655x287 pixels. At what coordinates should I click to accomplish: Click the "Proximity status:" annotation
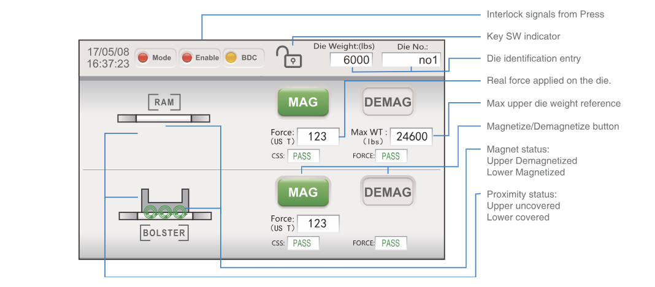[x=522, y=195]
